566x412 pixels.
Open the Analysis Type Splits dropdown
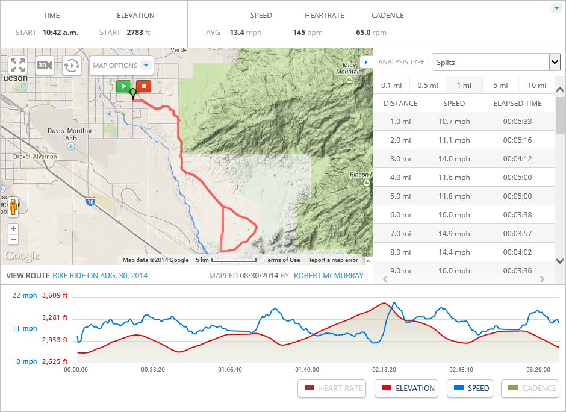(x=496, y=62)
